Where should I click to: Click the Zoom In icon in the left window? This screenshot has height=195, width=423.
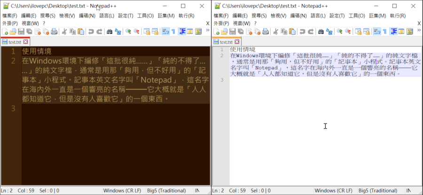(x=128, y=32)
